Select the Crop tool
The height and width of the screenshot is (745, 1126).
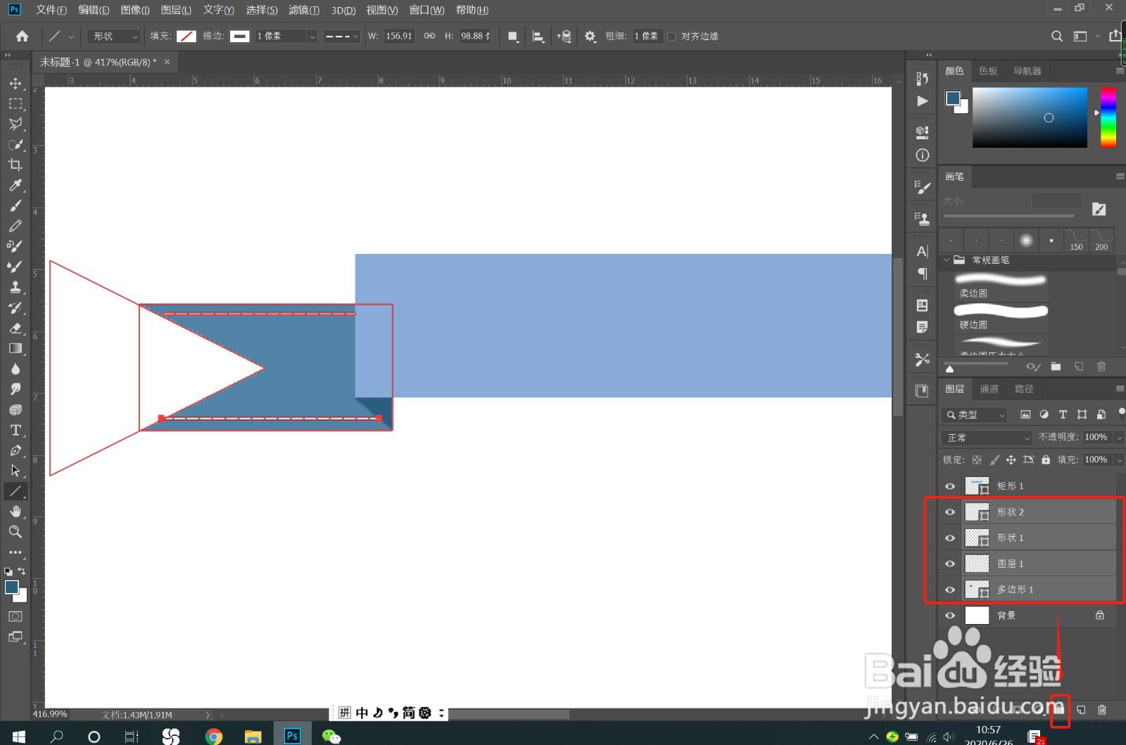click(15, 165)
